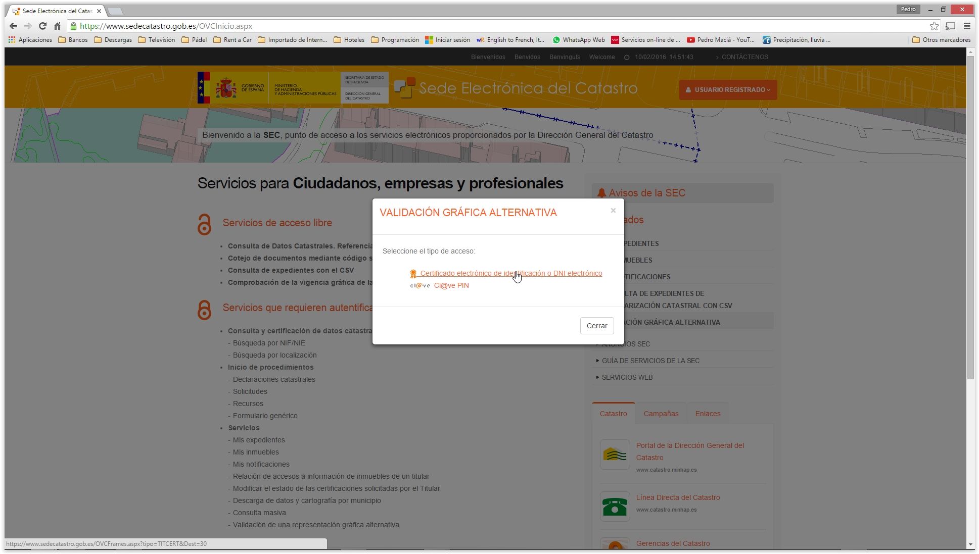The image size is (979, 554).
Task: Select the Benvidos language option
Action: point(527,57)
